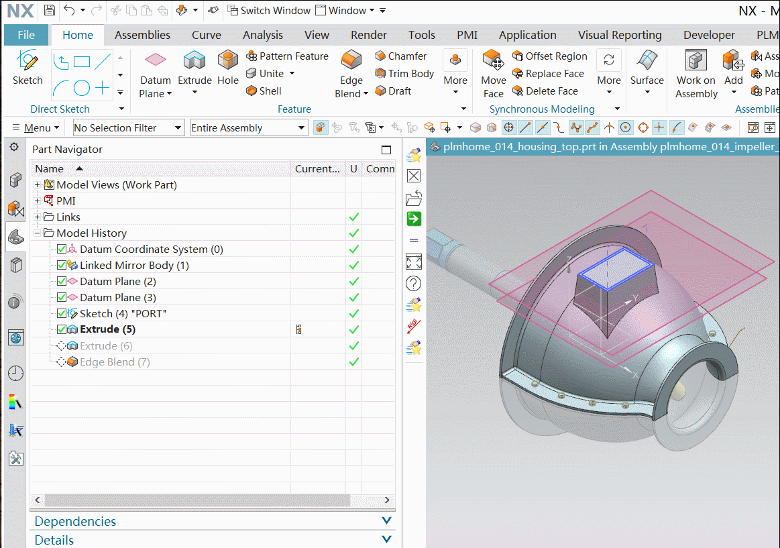
Task: Sort by the Name column header
Action: (160, 168)
